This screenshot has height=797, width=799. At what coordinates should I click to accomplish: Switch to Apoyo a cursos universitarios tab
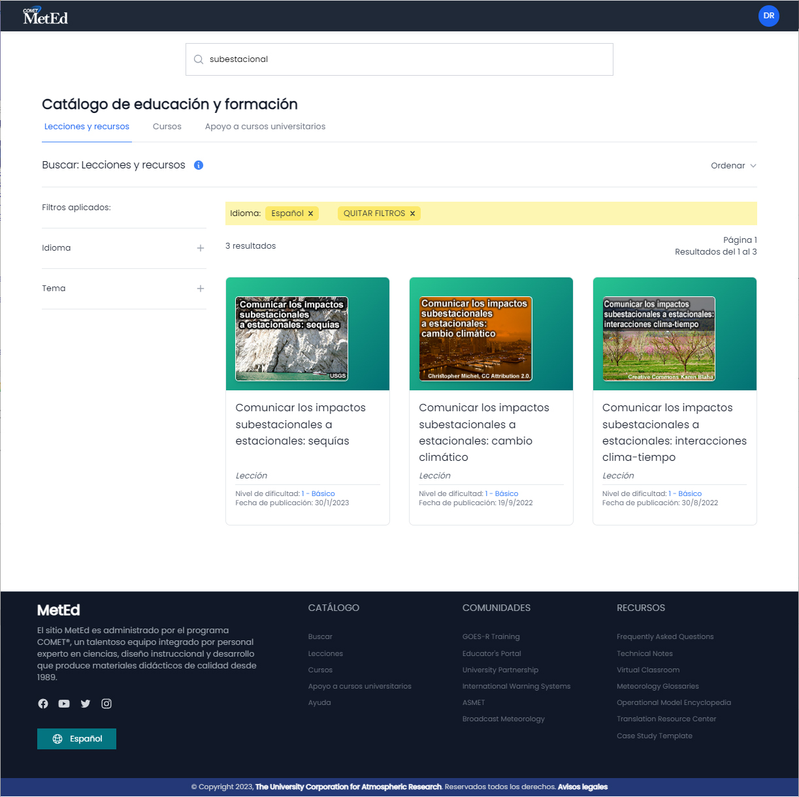point(265,127)
